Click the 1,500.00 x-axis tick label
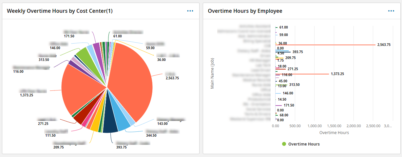Image resolution: width=402 pixels, height=157 pixels. click(334, 126)
